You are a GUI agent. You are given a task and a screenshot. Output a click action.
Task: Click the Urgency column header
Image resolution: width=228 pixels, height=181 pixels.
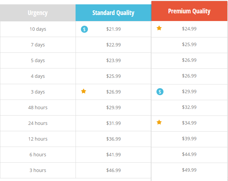click(x=38, y=13)
